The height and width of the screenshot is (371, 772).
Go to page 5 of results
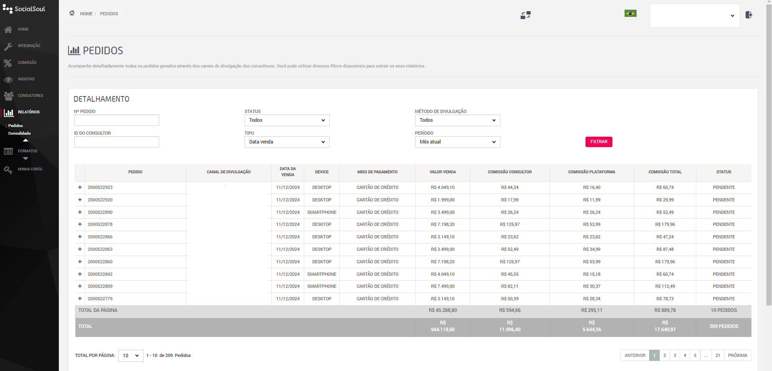(x=695, y=355)
